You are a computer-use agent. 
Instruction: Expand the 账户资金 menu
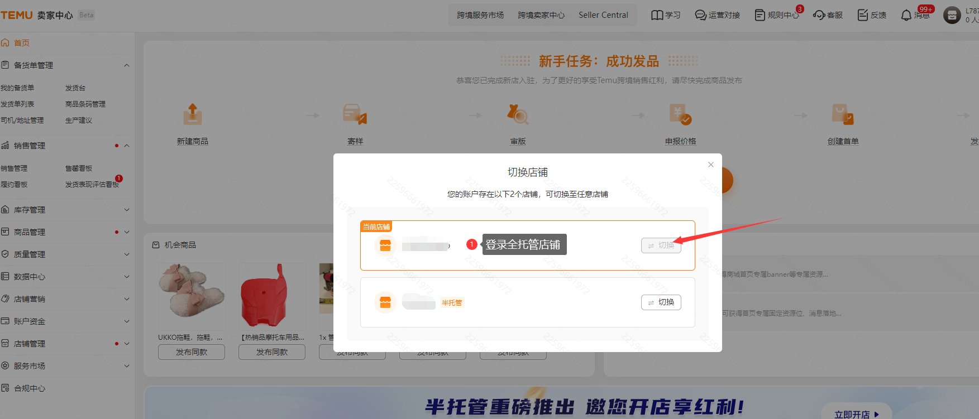(127, 321)
